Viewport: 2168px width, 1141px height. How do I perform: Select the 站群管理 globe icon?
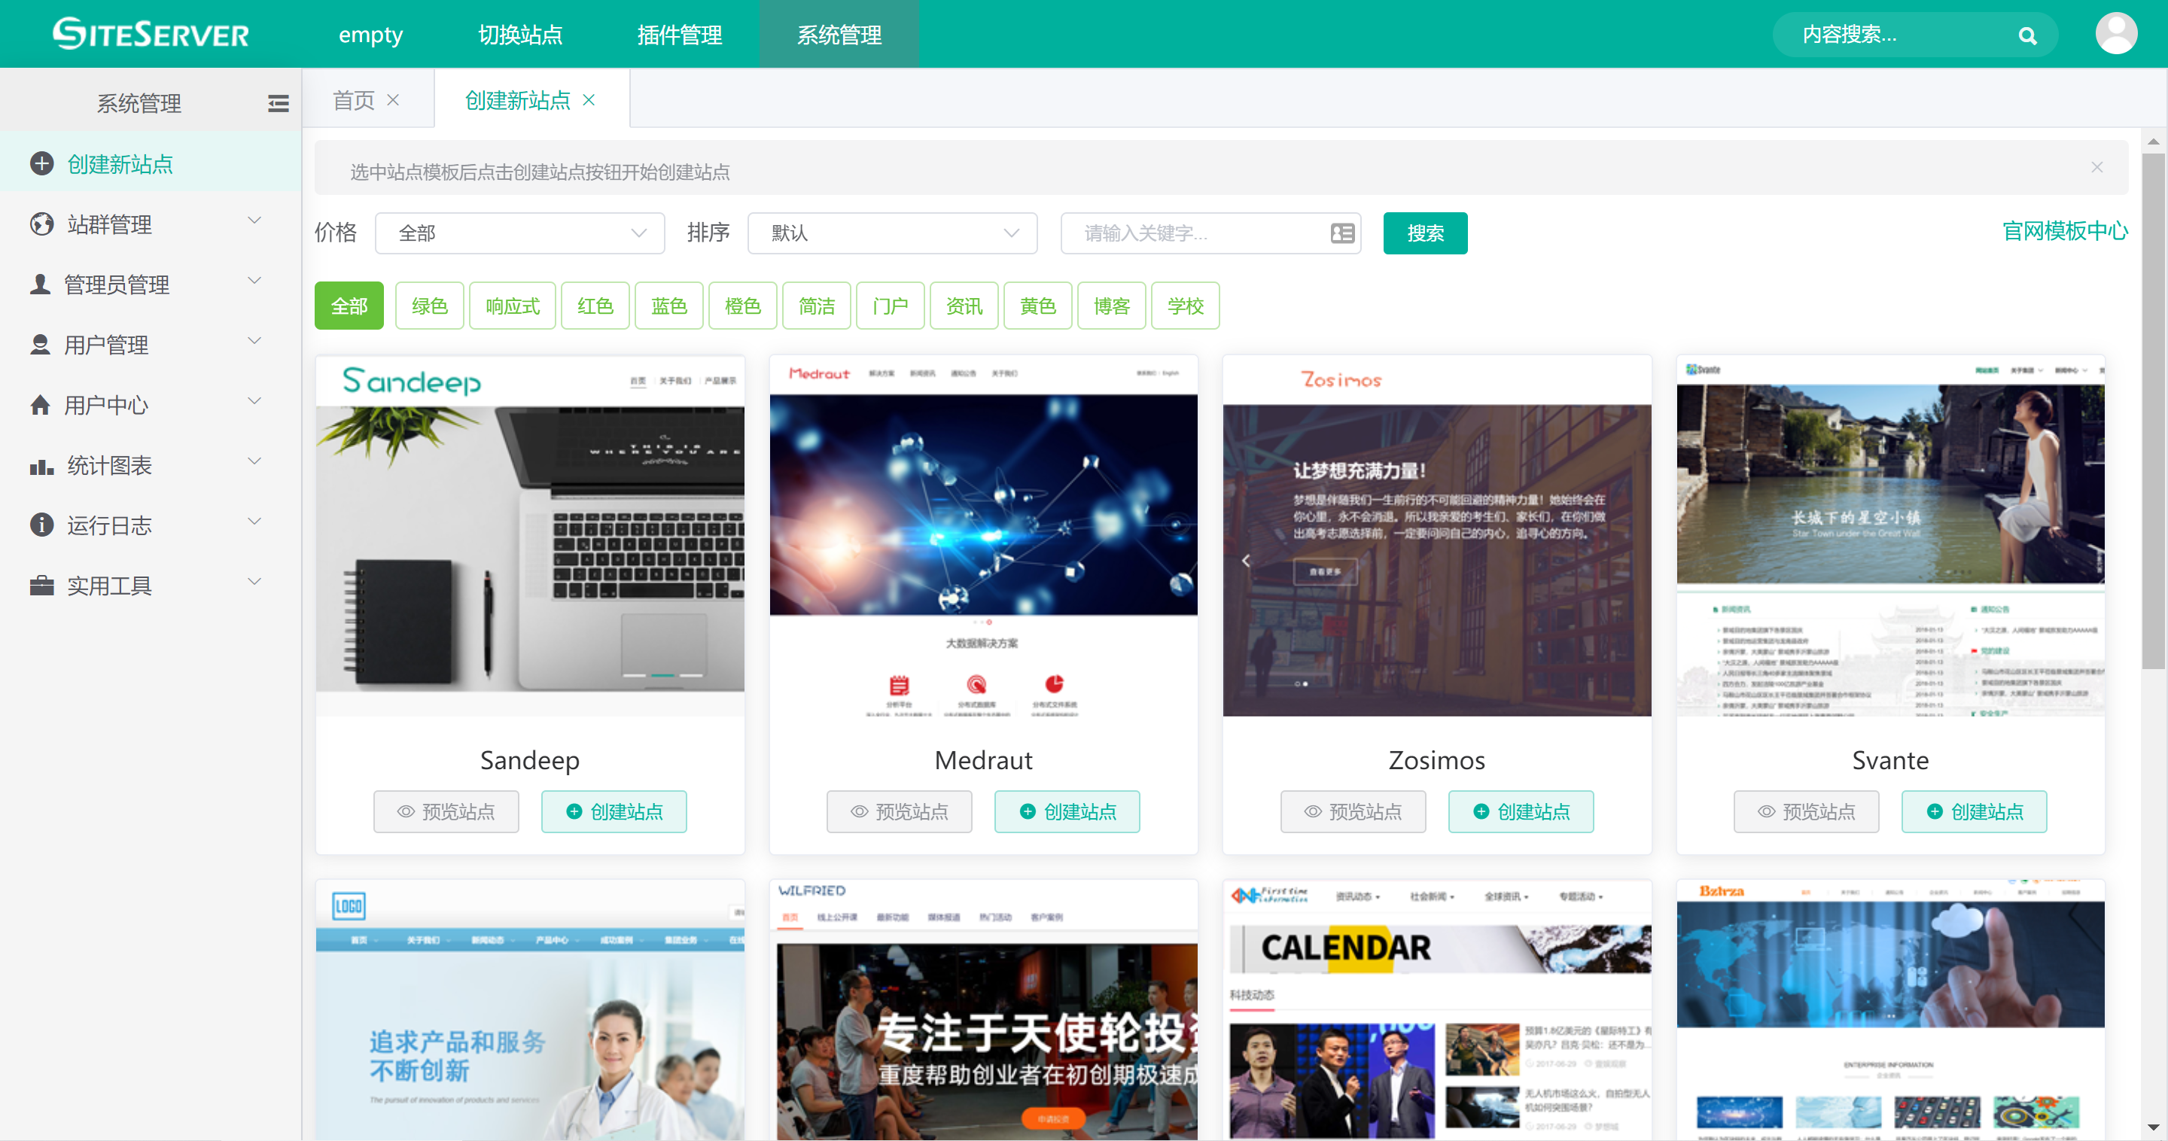(42, 224)
